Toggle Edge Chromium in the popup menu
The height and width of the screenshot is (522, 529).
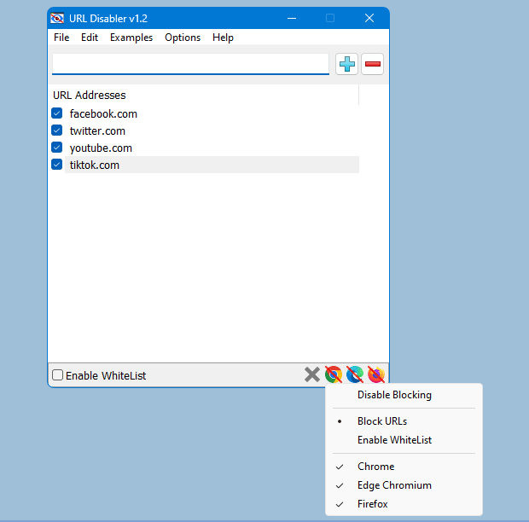[x=394, y=485]
